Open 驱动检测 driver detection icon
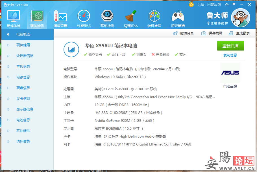This screenshot has width=257, height=172. 107,19
